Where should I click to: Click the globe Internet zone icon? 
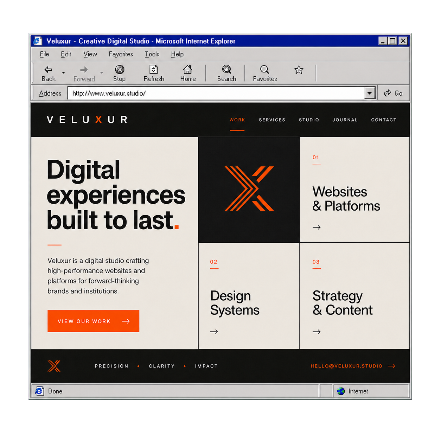341,391
